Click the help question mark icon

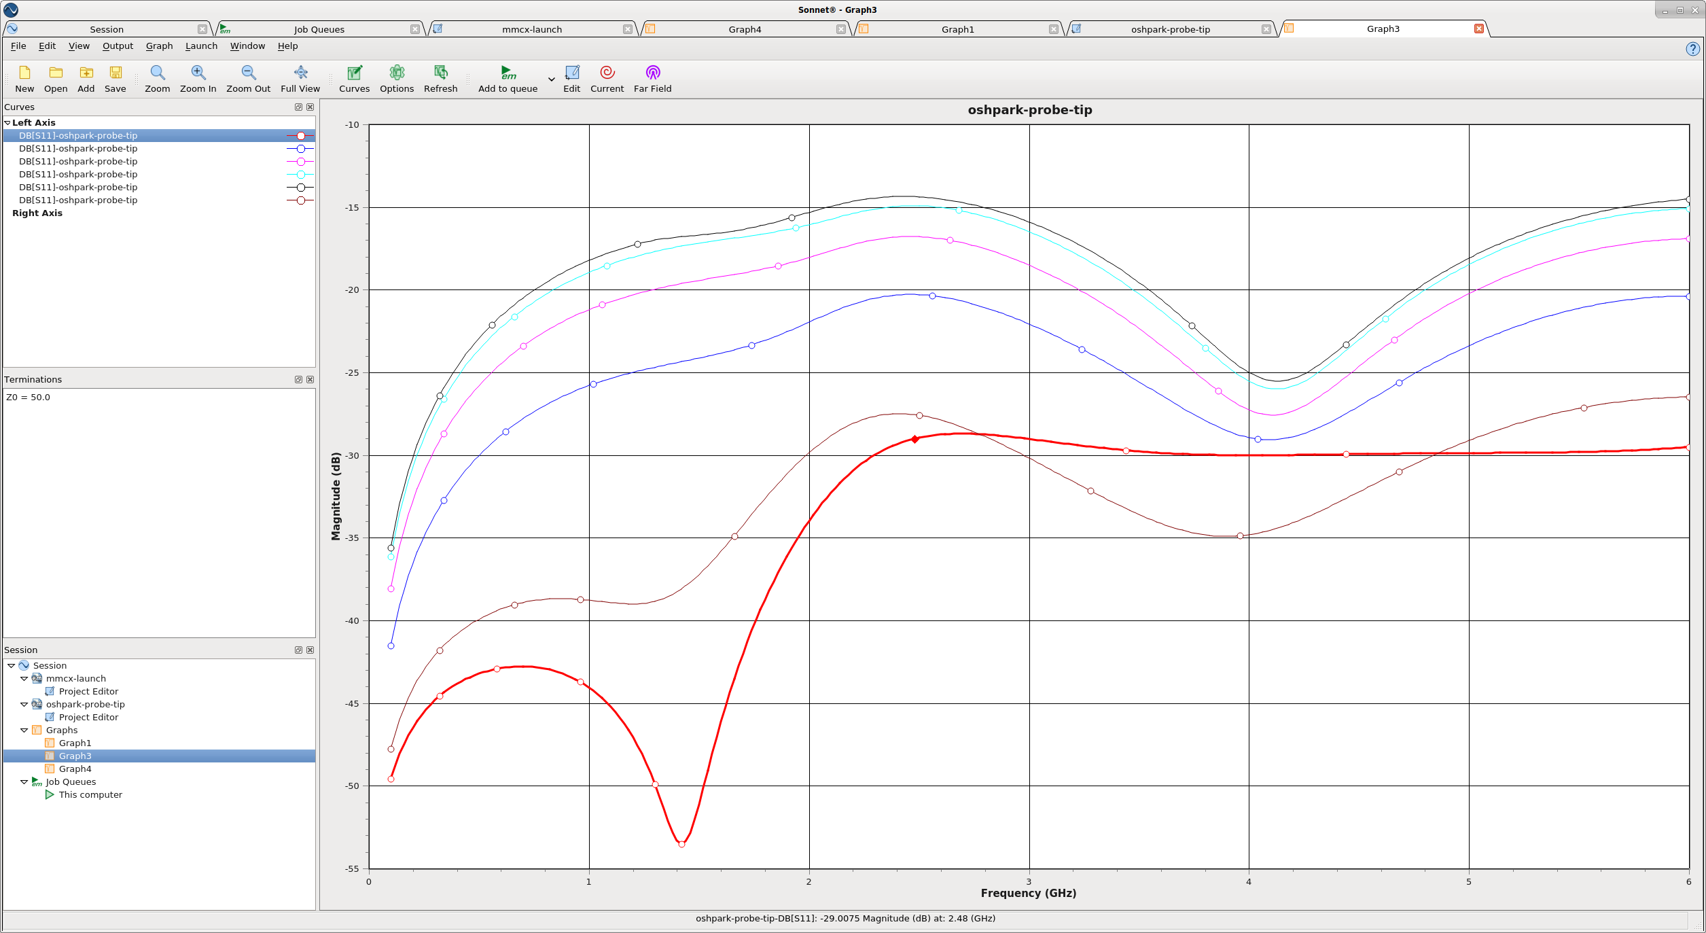[x=1692, y=49]
